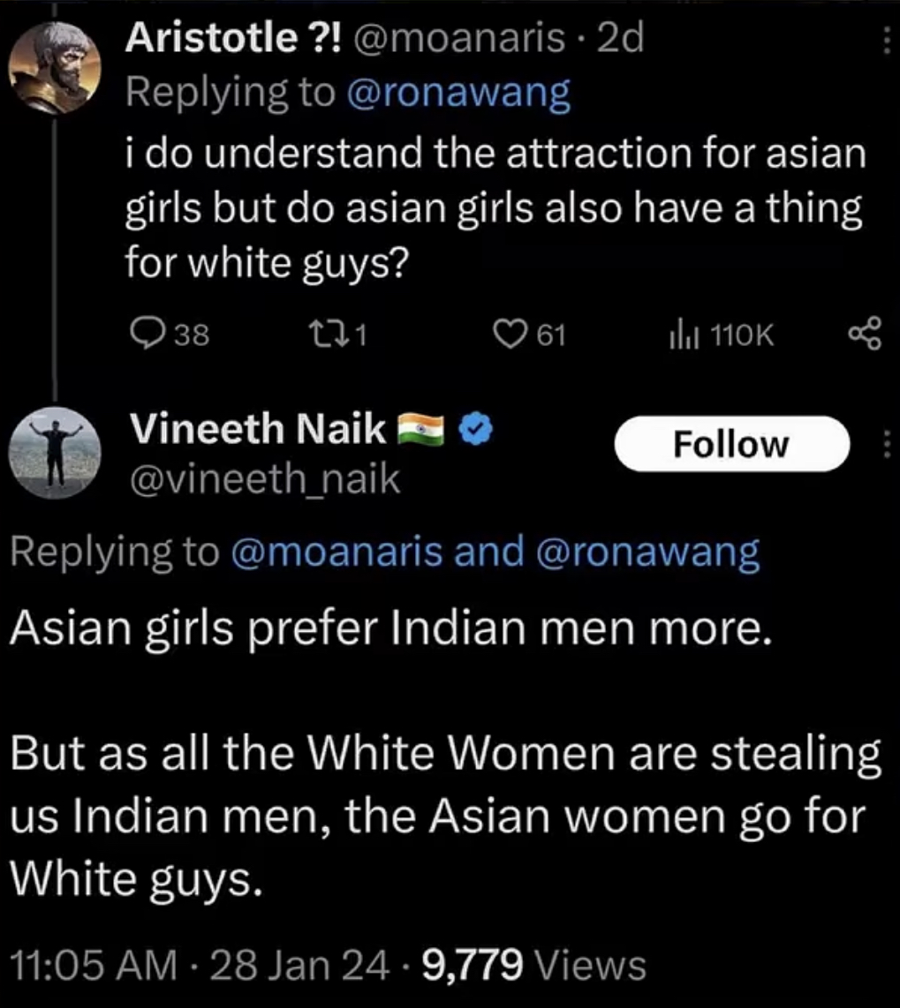The height and width of the screenshot is (1008, 900).
Task: Click the @vineeth_naik handle
Action: 265,480
